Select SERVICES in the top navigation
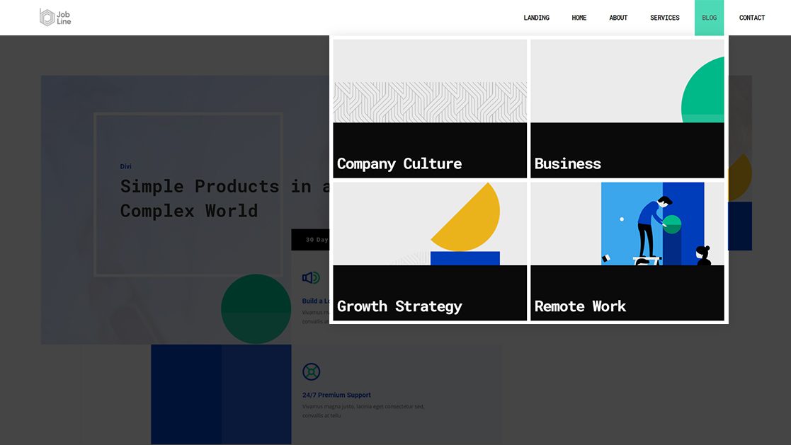Image resolution: width=791 pixels, height=445 pixels. click(664, 18)
